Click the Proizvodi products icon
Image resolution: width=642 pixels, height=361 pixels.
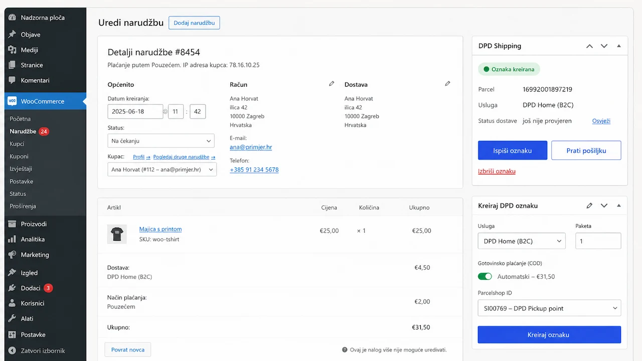pyautogui.click(x=13, y=224)
